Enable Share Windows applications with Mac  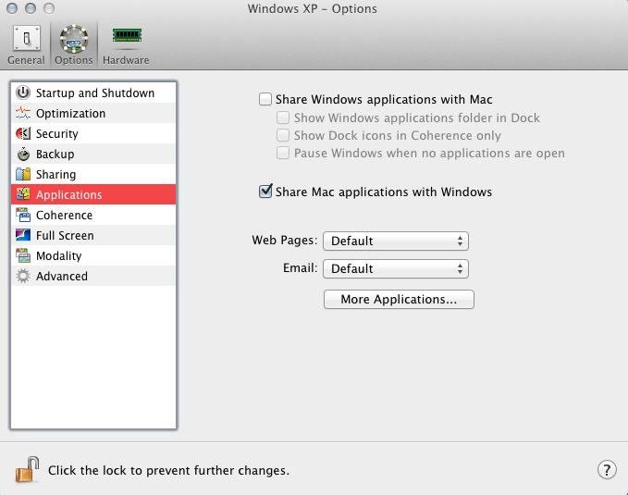pyautogui.click(x=265, y=99)
